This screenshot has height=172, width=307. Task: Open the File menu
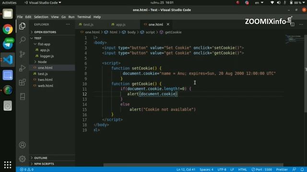click(x=20, y=17)
